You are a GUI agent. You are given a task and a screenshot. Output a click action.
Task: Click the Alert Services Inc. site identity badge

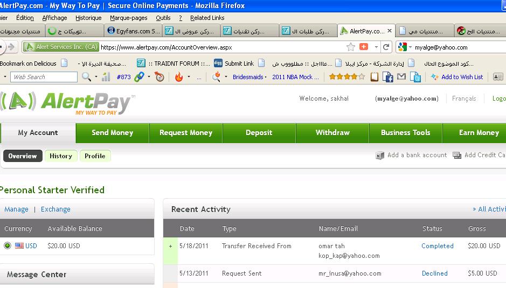61,47
